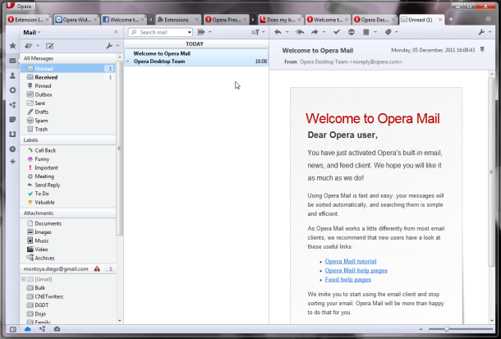Open the Unite sharing panel
Screen dimensions: 501x339
pos(12,105)
